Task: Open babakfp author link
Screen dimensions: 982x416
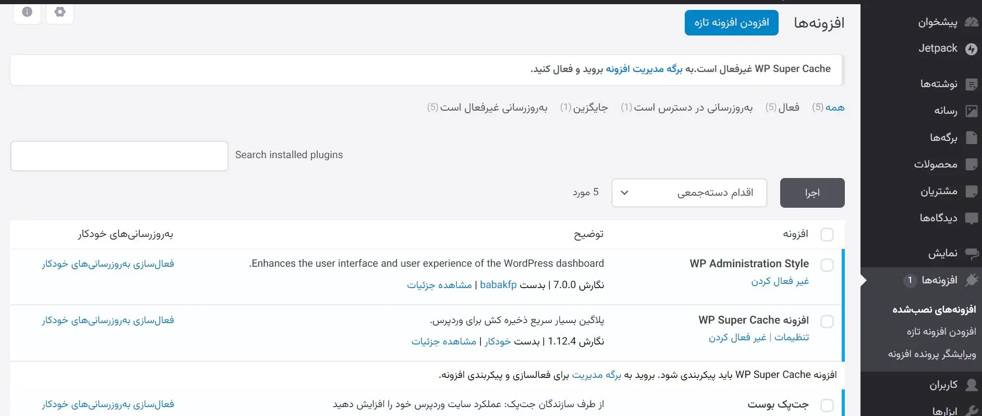Action: tap(498, 285)
